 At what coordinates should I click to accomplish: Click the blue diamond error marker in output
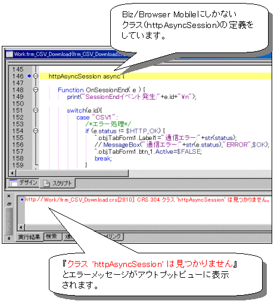pos(22,200)
